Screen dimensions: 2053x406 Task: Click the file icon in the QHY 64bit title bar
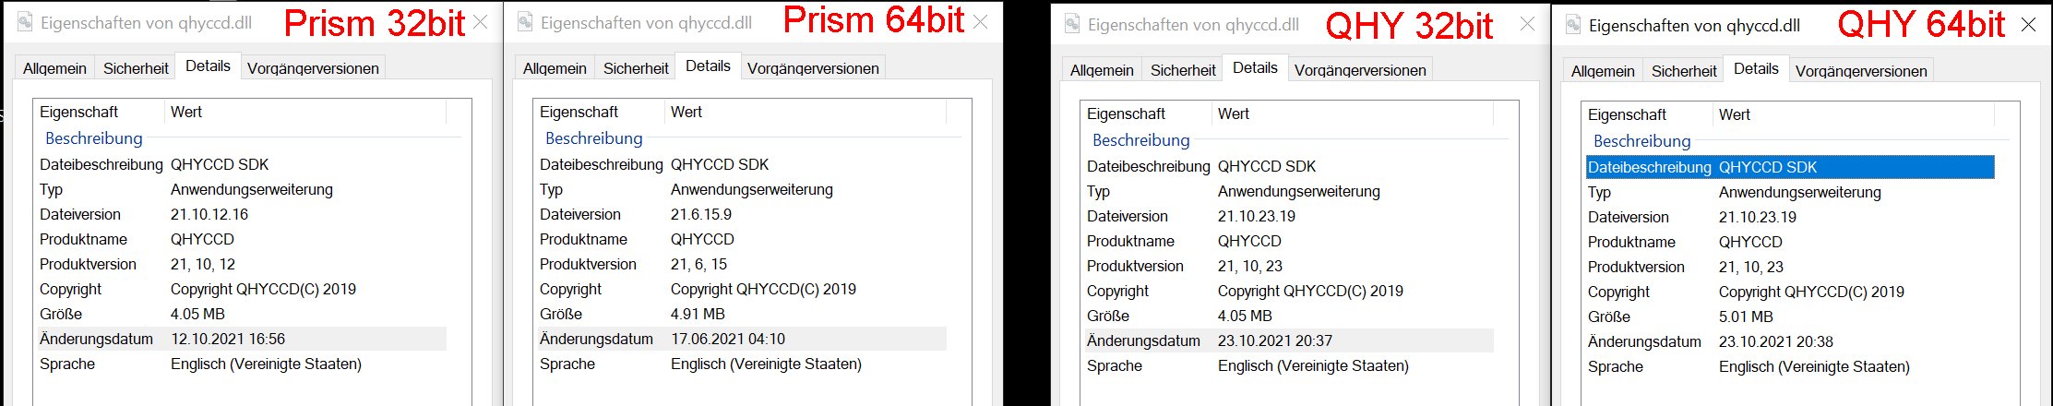click(x=1573, y=25)
